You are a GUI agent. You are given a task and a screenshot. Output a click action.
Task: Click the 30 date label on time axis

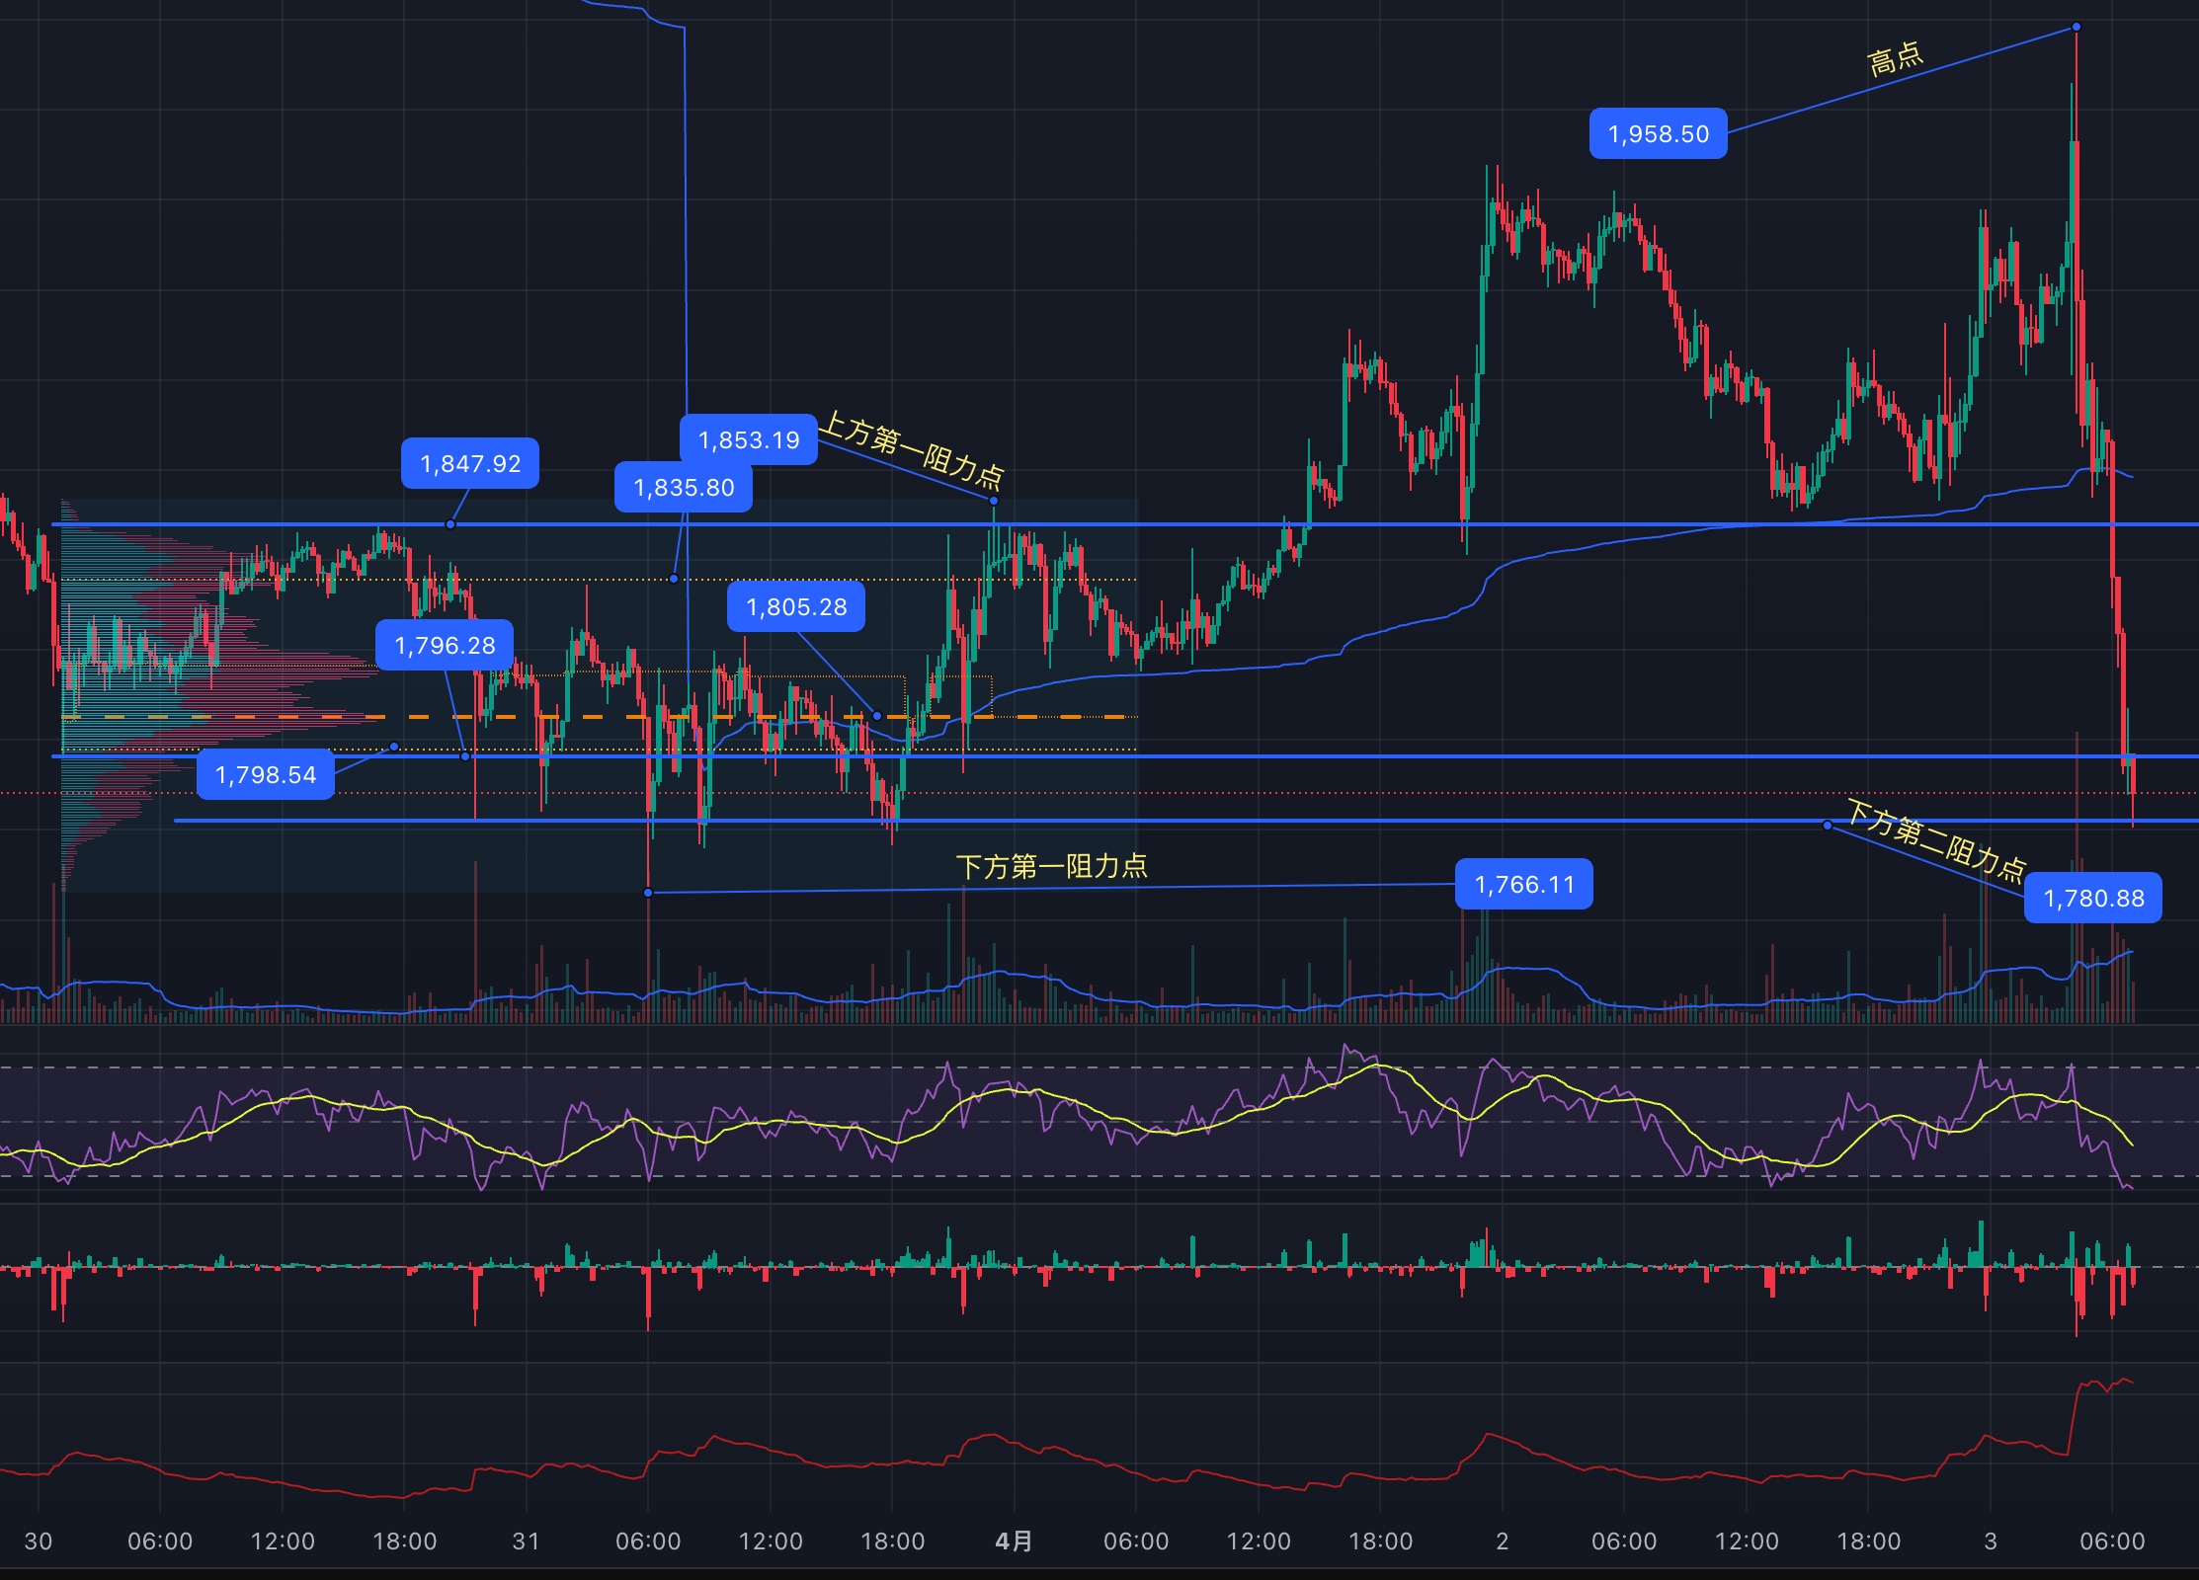point(38,1540)
